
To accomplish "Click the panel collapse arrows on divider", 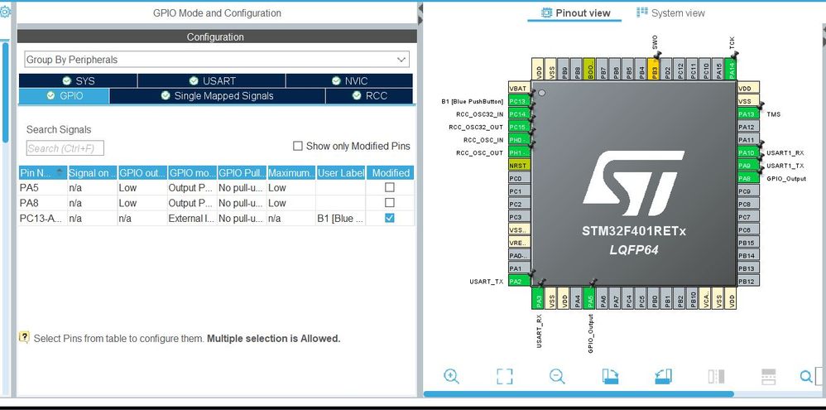I will [x=420, y=14].
